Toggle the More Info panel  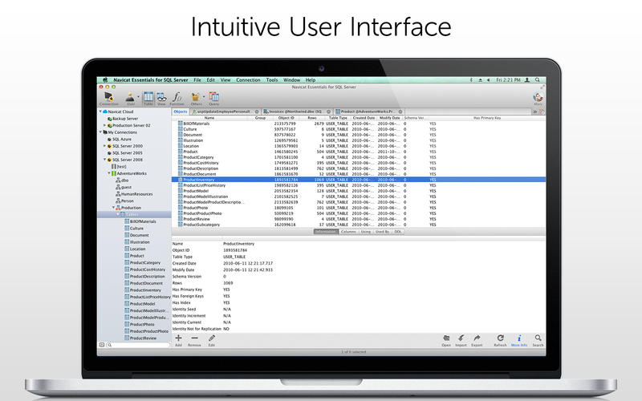coord(519,338)
